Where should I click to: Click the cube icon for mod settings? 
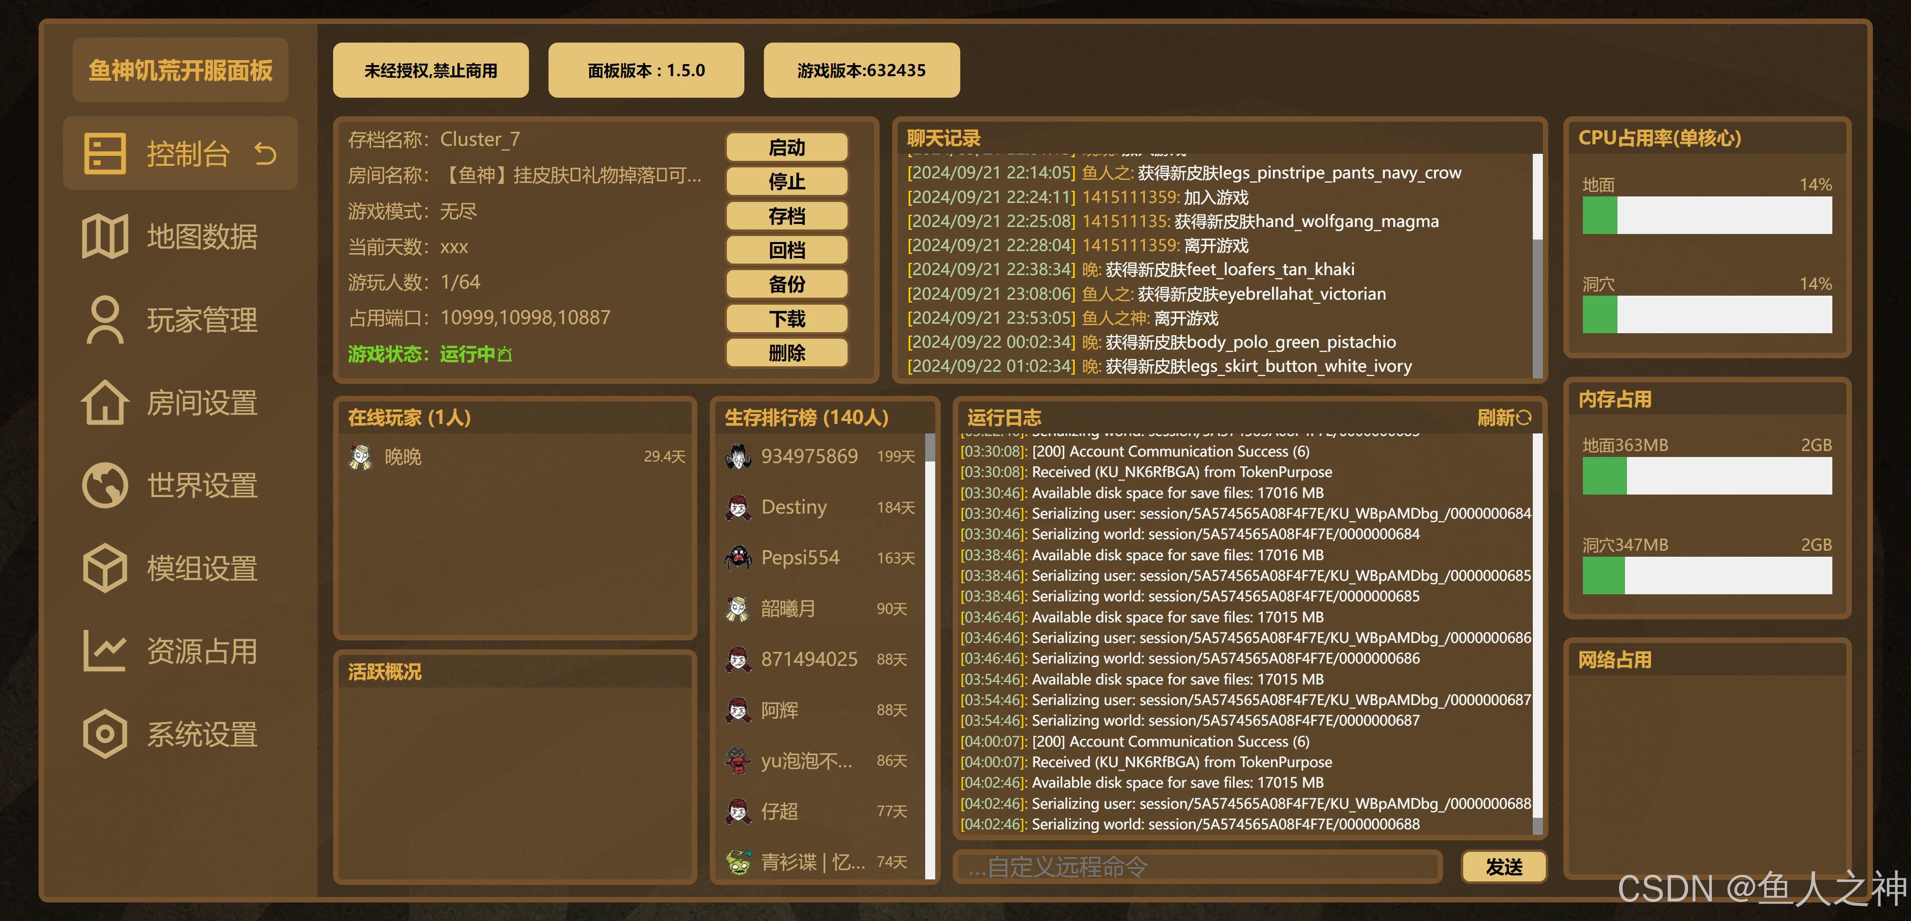pos(105,568)
